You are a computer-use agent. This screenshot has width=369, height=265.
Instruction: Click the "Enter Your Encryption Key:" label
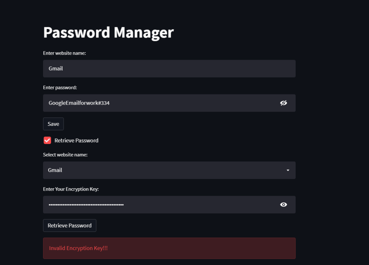tap(71, 189)
